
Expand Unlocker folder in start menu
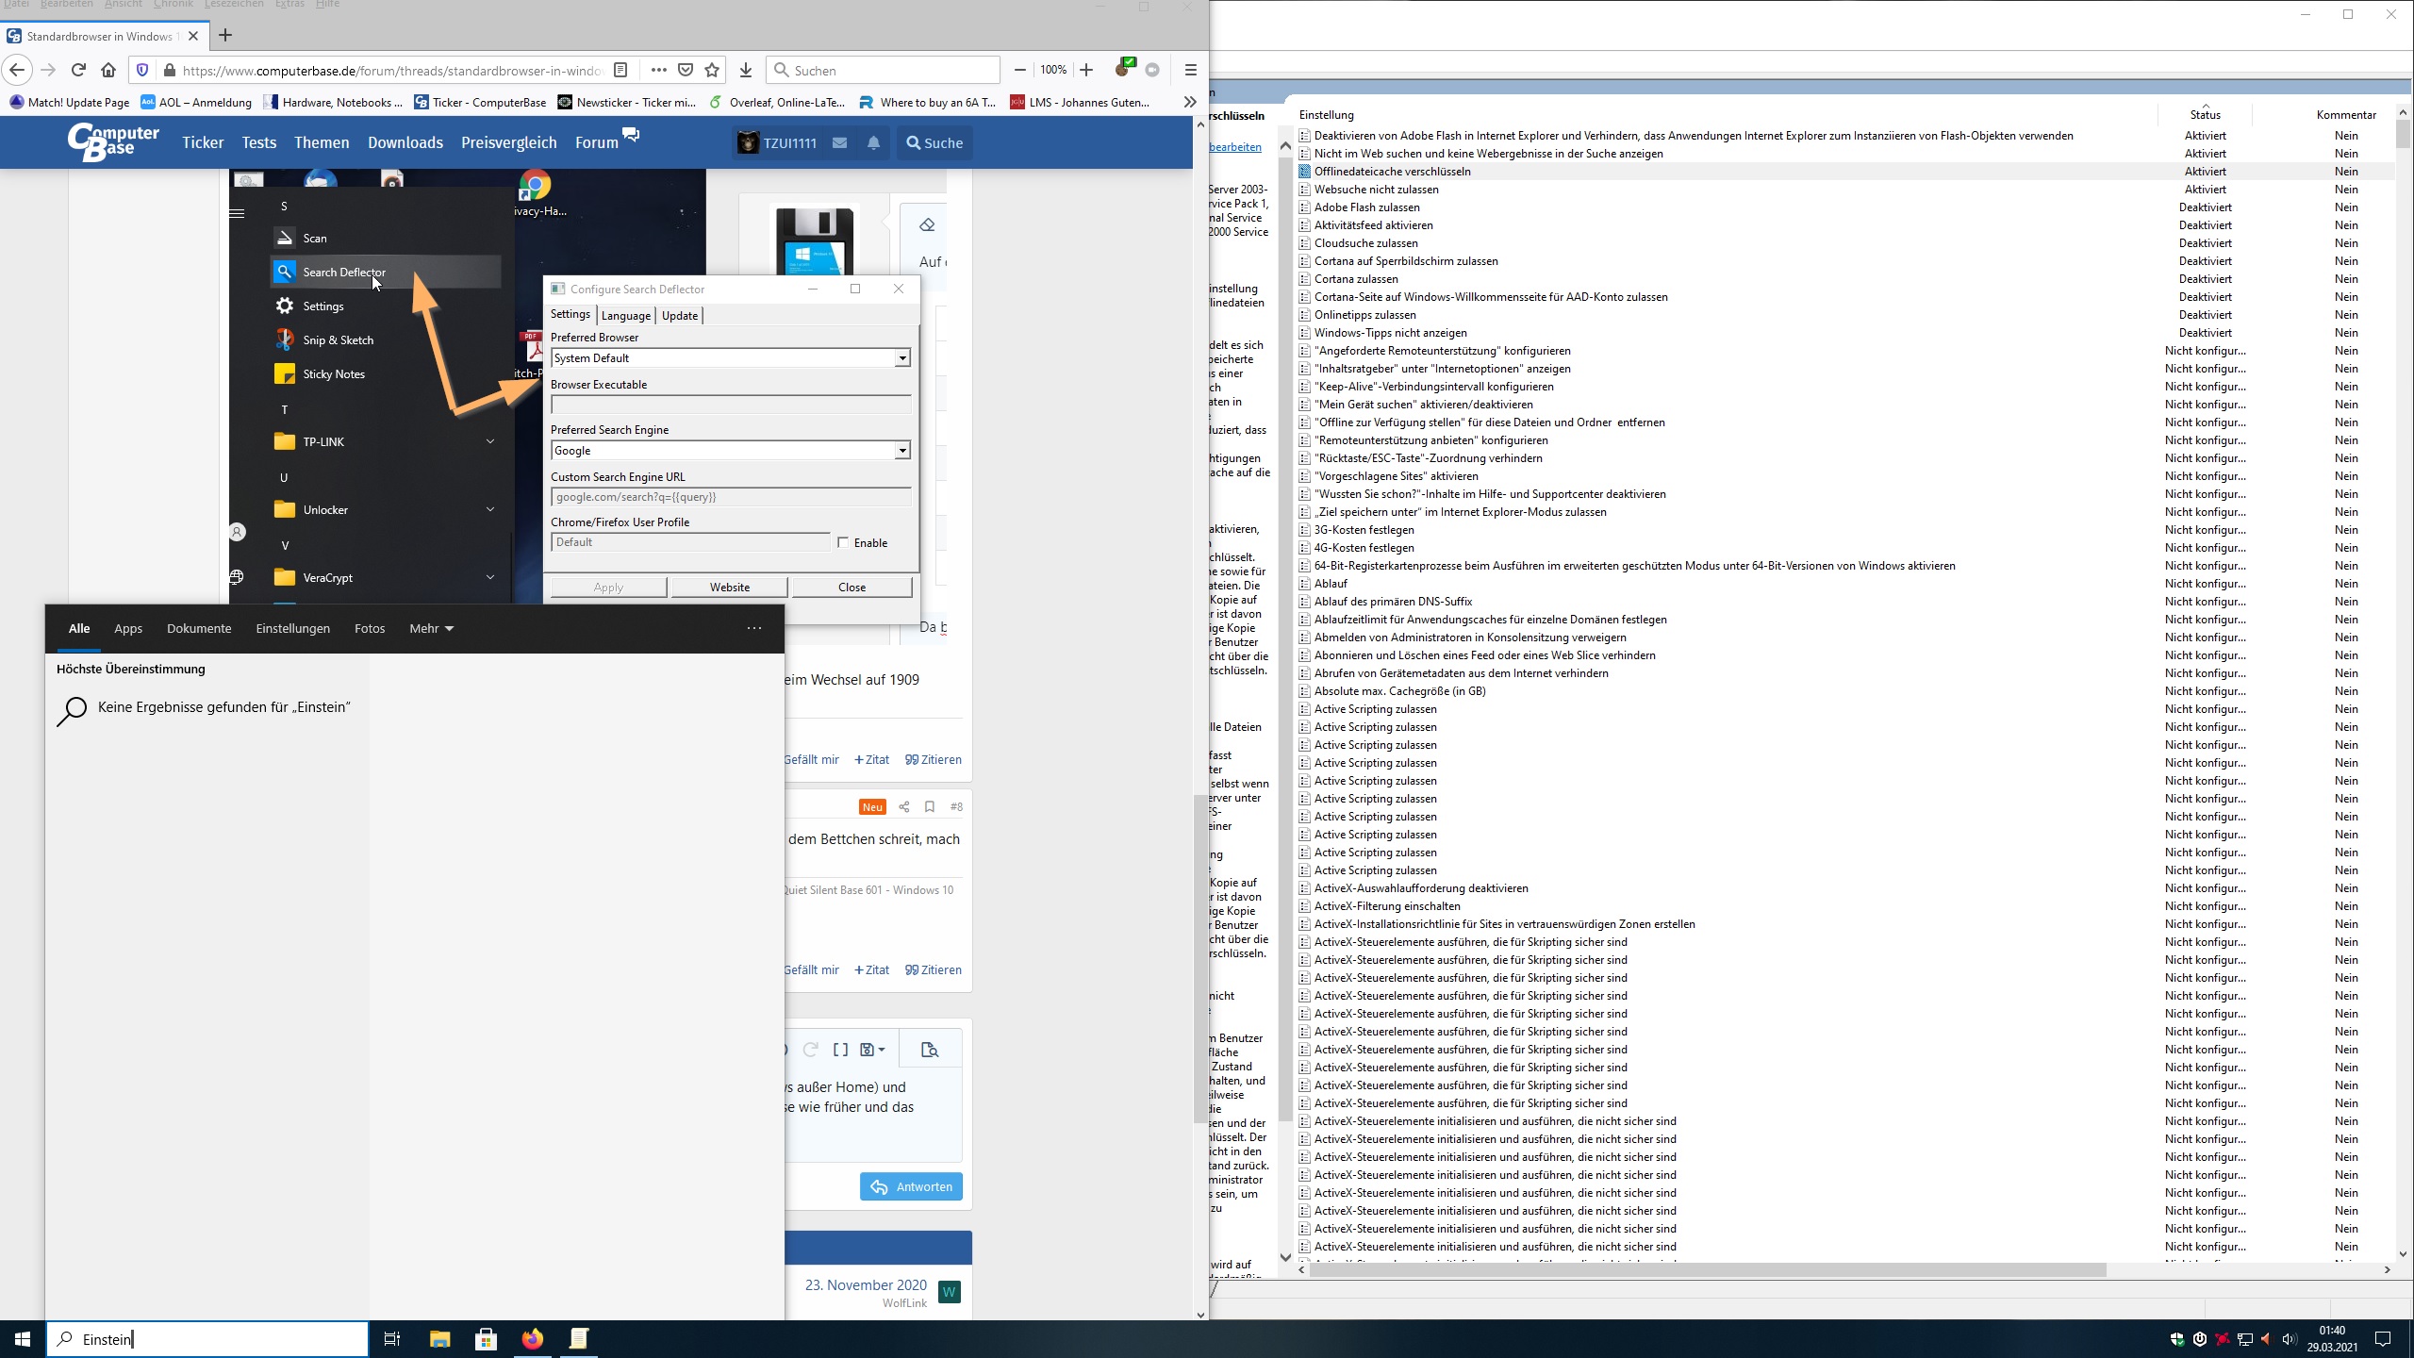(490, 509)
